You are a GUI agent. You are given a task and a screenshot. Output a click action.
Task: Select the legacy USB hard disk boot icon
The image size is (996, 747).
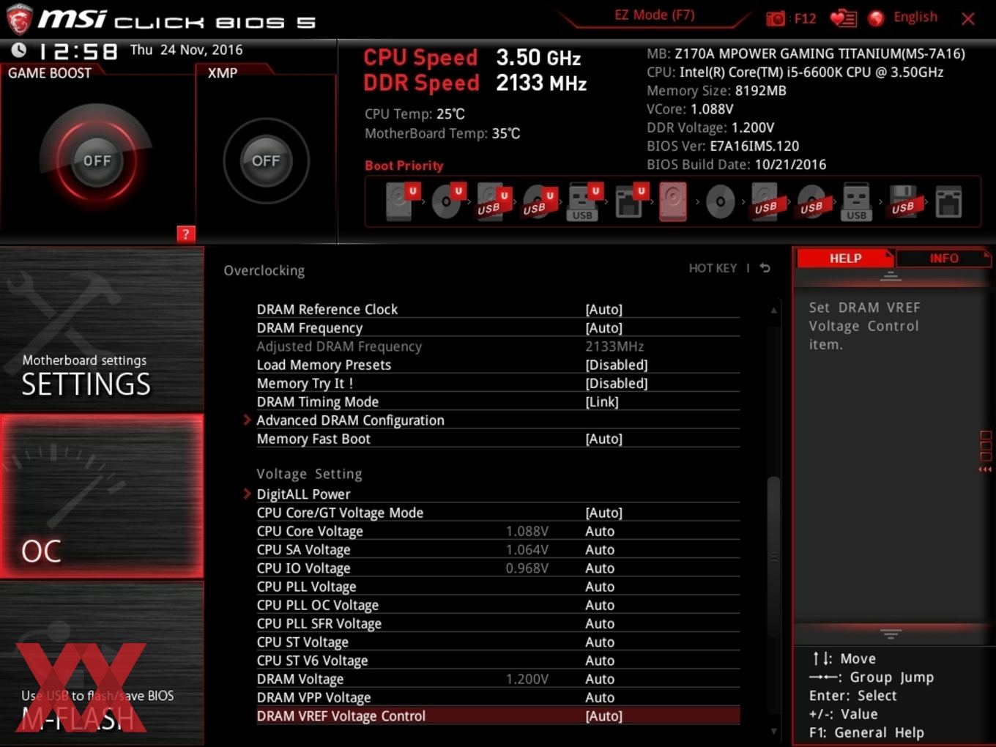[766, 202]
